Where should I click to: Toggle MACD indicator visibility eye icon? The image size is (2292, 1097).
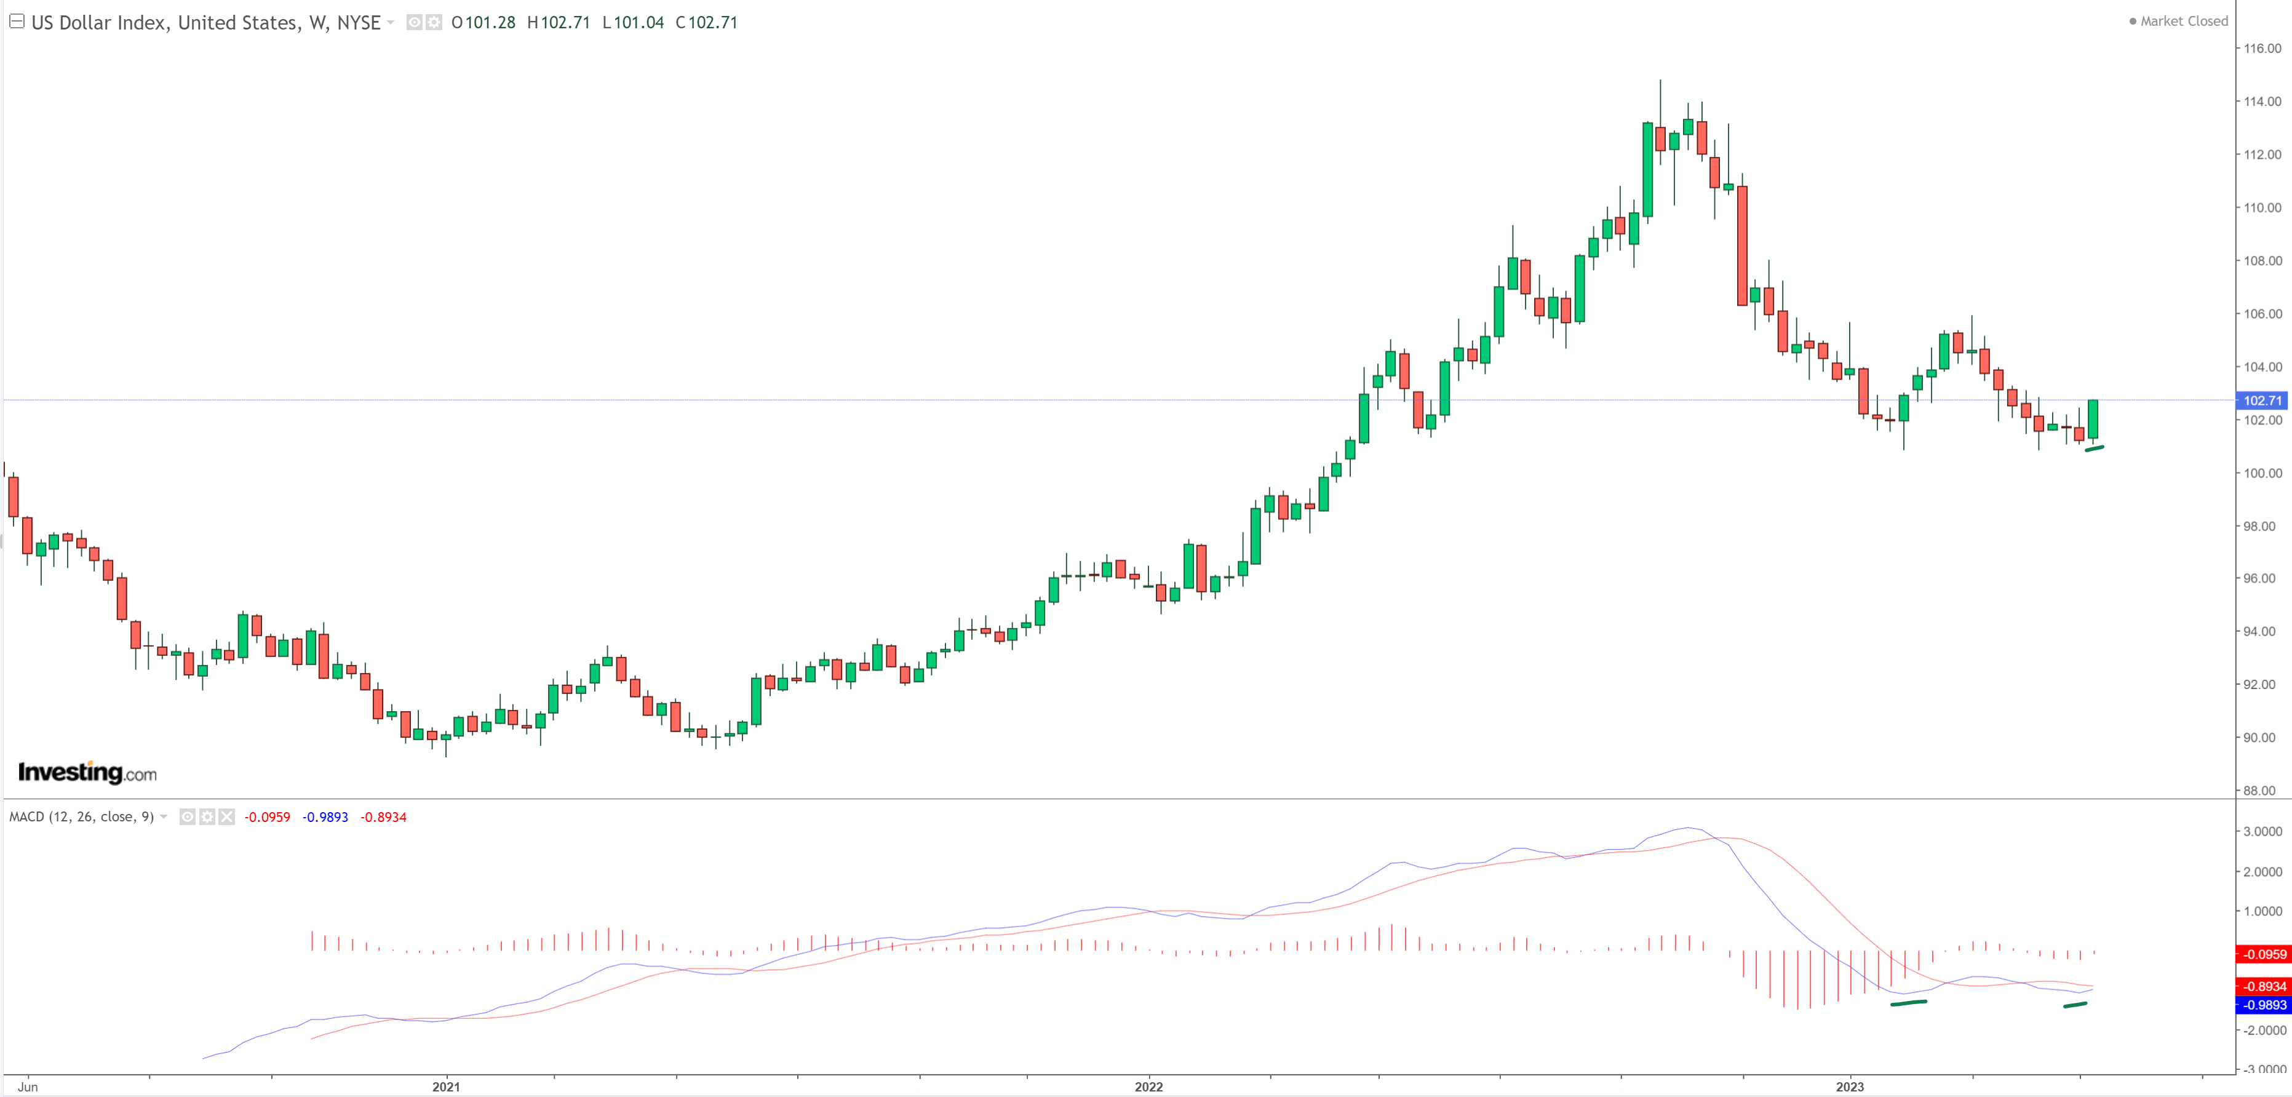188,816
